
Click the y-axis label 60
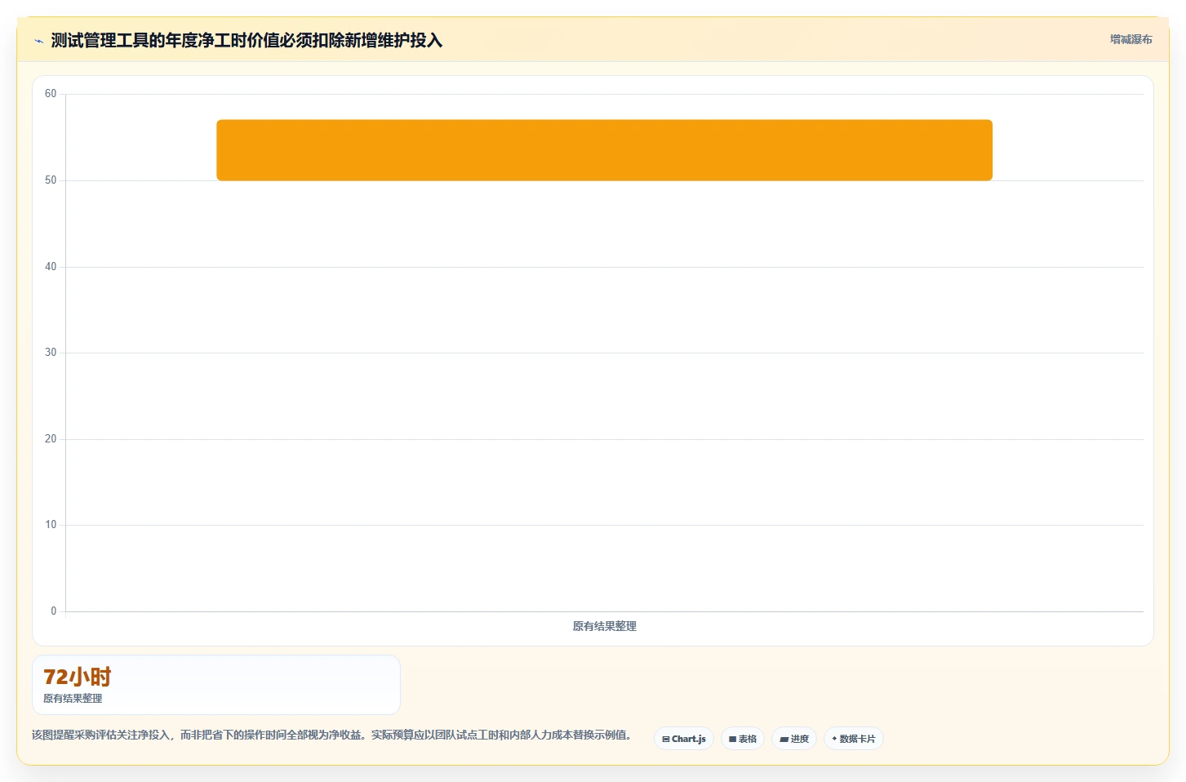[51, 94]
